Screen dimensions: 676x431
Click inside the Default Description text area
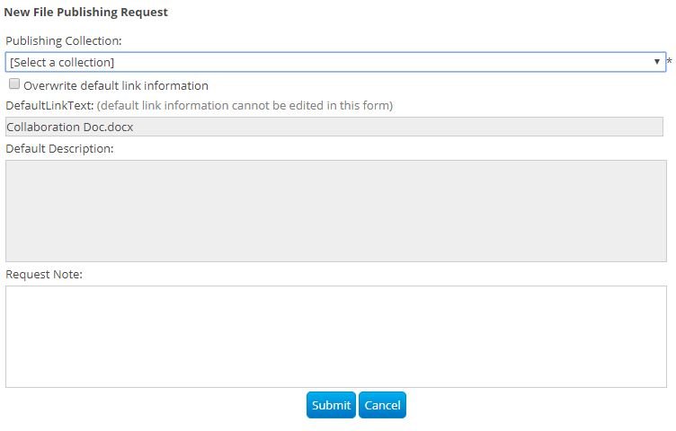coord(334,210)
